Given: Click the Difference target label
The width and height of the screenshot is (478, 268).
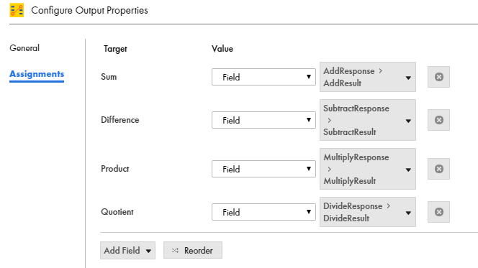Looking at the screenshot, I should coord(120,120).
